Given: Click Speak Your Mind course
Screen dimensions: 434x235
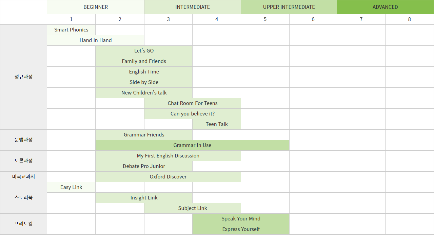Looking at the screenshot, I should pyautogui.click(x=241, y=219).
